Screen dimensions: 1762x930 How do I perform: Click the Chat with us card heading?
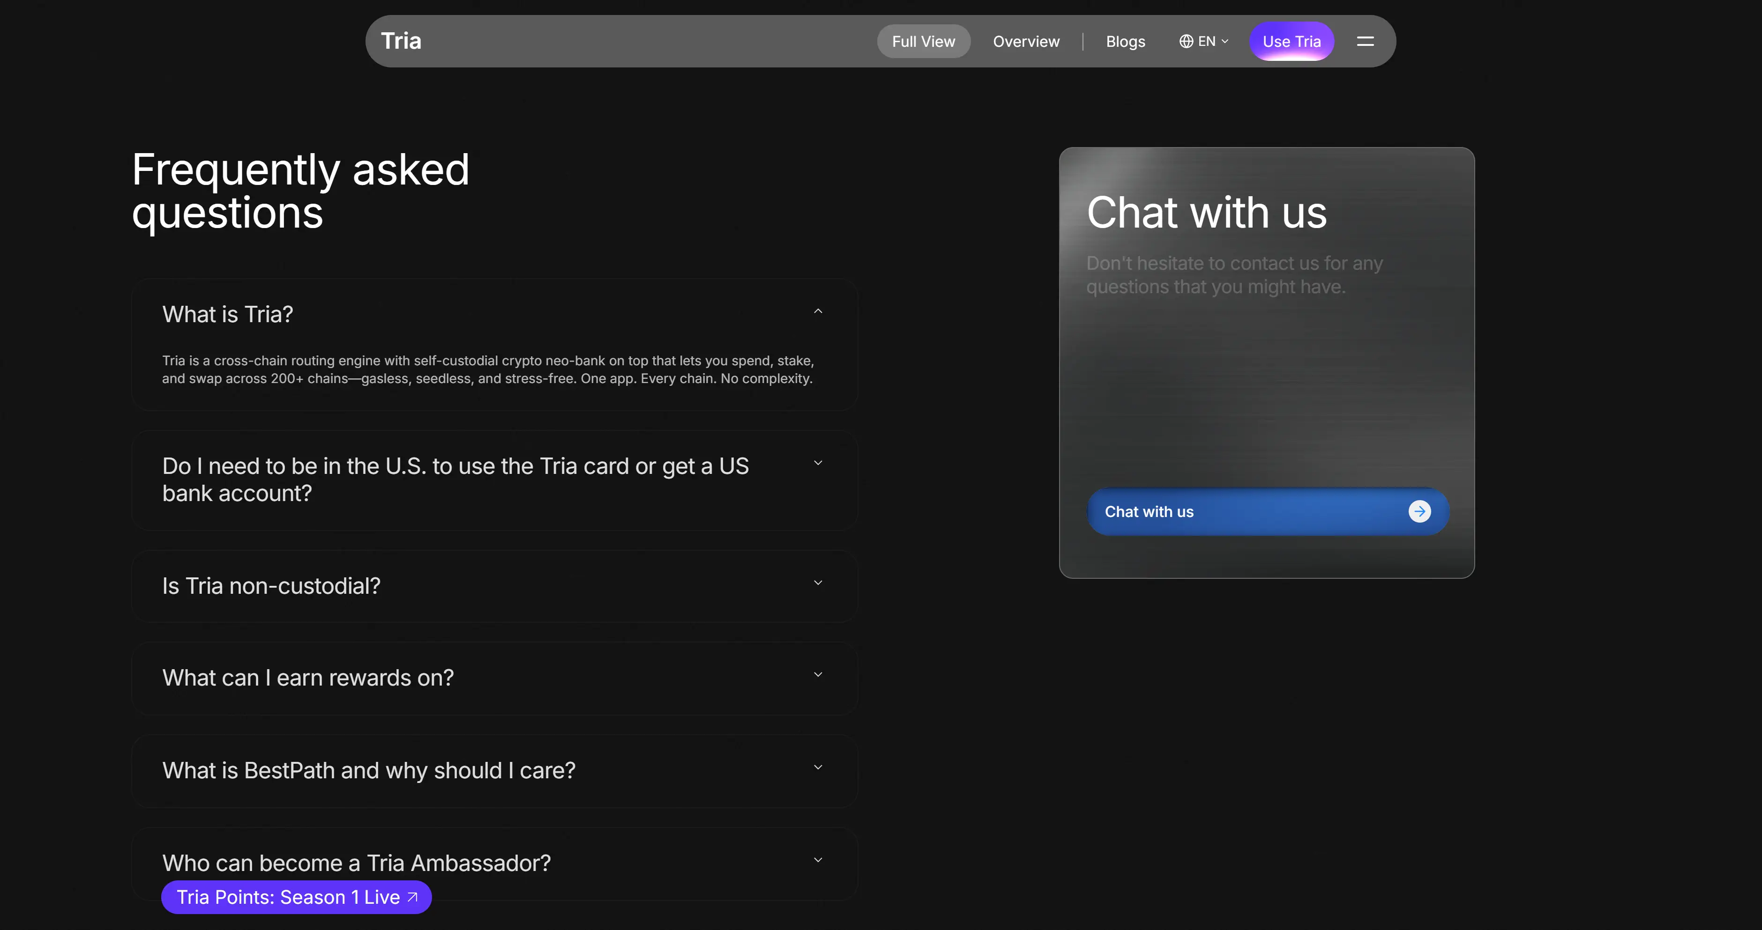point(1207,213)
